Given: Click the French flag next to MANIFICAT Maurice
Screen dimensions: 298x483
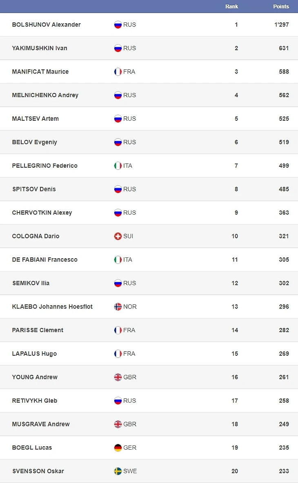Looking at the screenshot, I should click(118, 72).
